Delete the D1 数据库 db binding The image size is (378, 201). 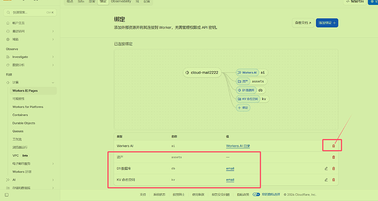[334, 169]
